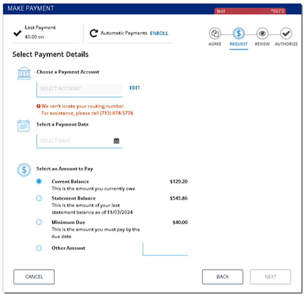
Task: Click the Agree step documents icon
Action: click(215, 34)
